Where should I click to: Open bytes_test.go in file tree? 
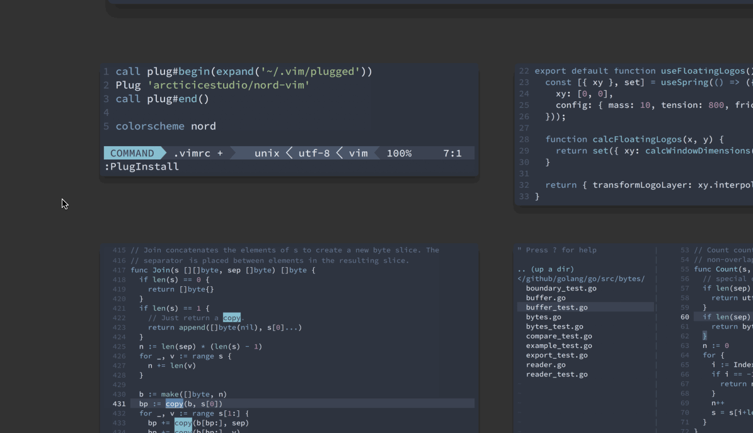[554, 326]
